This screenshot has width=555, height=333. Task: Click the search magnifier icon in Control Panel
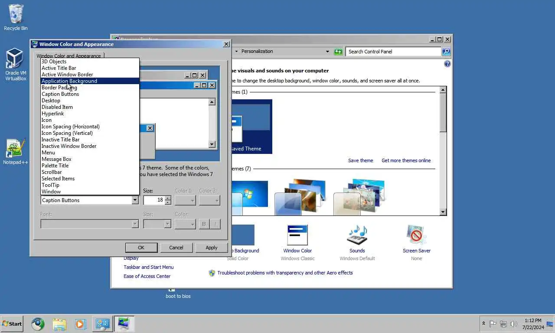pyautogui.click(x=446, y=52)
